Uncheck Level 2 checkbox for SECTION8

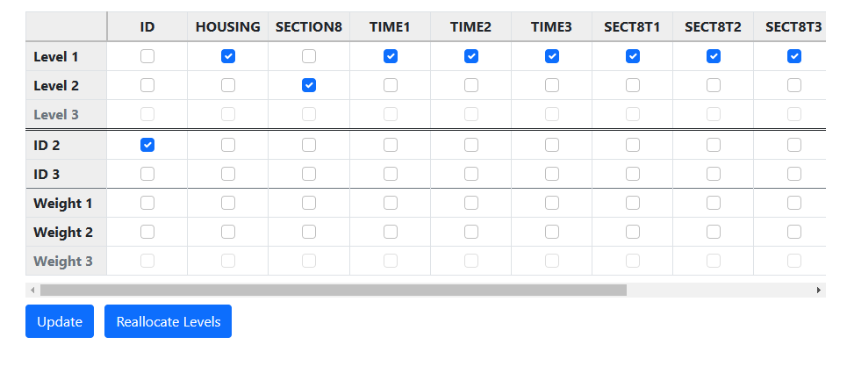[x=309, y=85]
